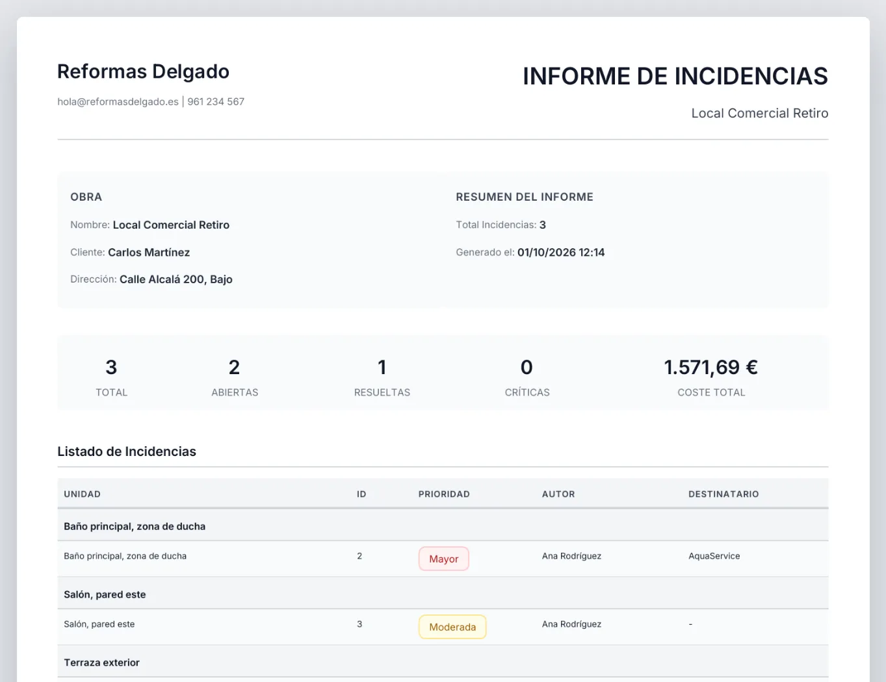This screenshot has width=886, height=682.
Task: Click Ana Rodríguez in the Mayor row
Action: (x=572, y=556)
